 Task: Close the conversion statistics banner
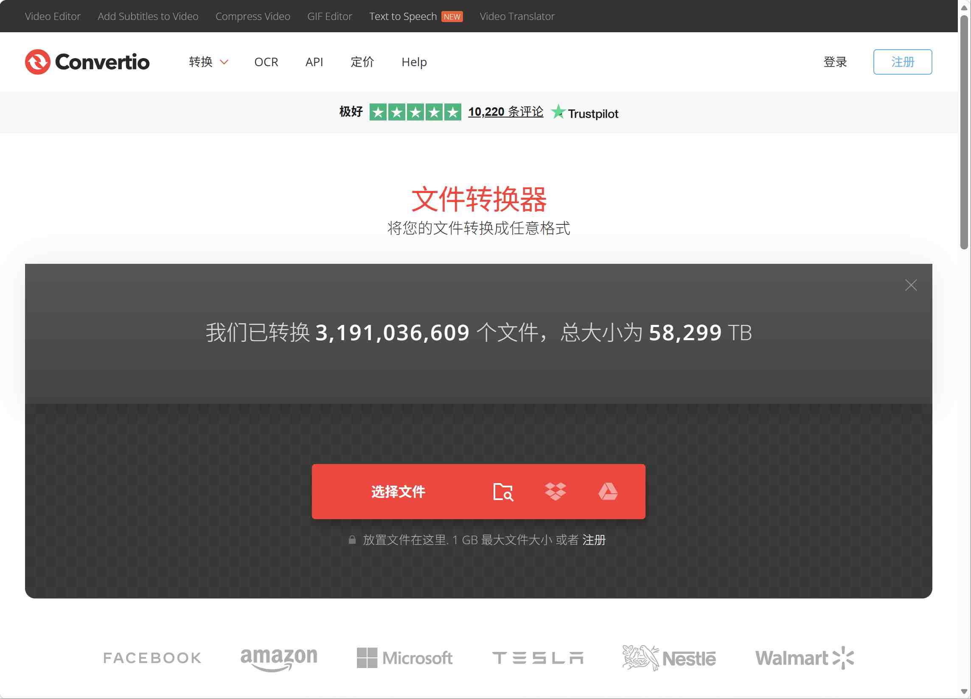tap(911, 285)
